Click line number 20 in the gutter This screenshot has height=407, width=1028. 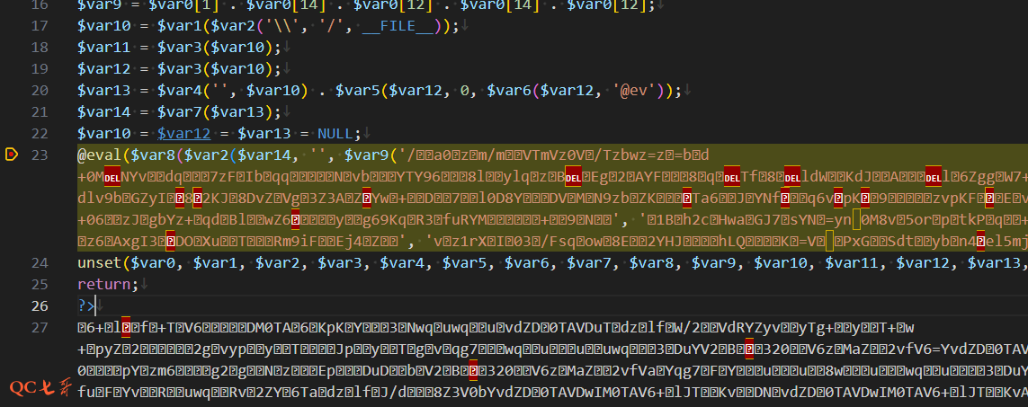[39, 90]
